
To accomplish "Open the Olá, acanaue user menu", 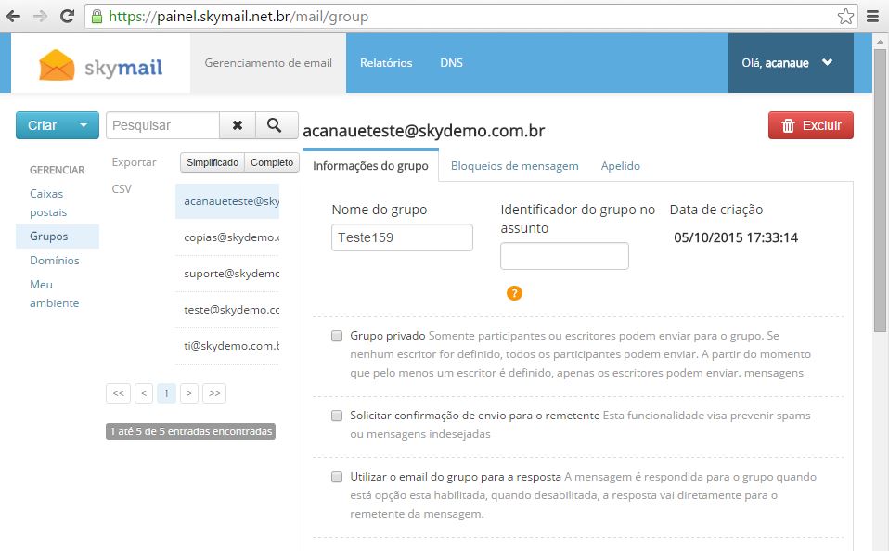I will (x=789, y=63).
